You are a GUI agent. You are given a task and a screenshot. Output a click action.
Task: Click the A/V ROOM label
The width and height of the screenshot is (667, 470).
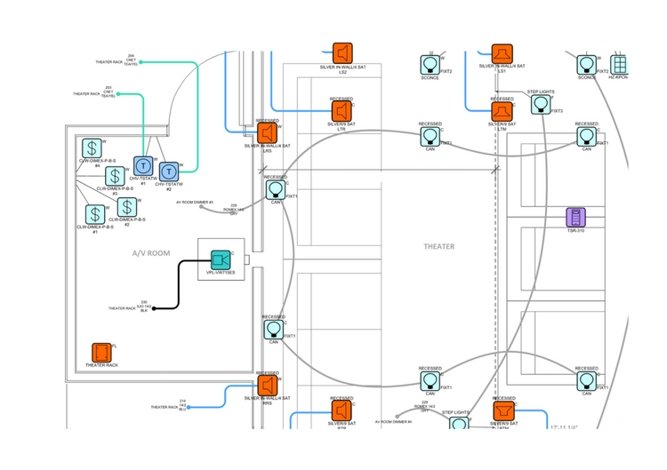click(151, 253)
